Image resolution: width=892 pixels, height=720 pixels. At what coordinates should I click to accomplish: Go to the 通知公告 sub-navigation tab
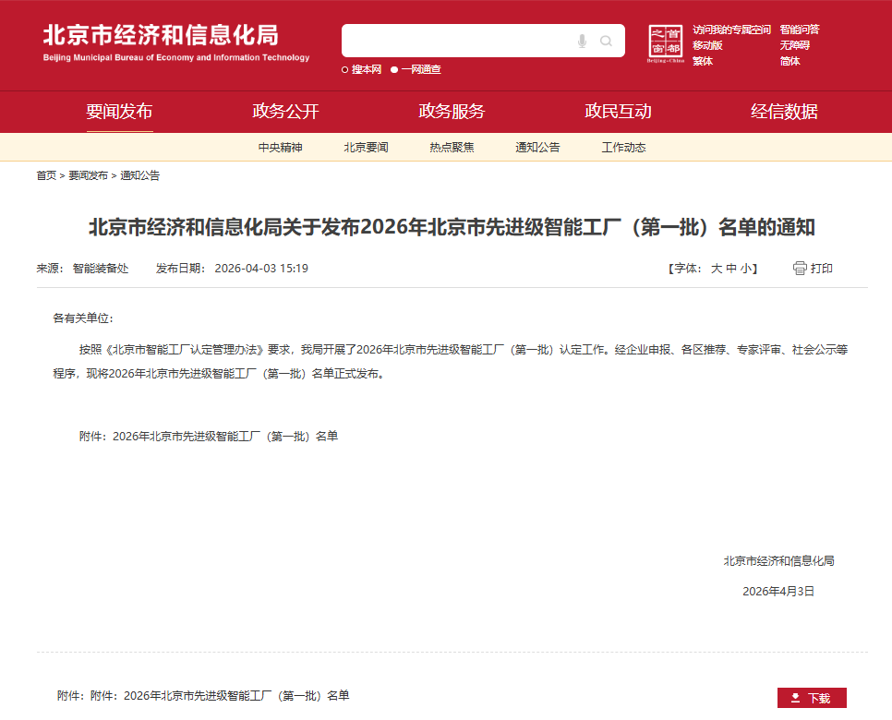[537, 148]
